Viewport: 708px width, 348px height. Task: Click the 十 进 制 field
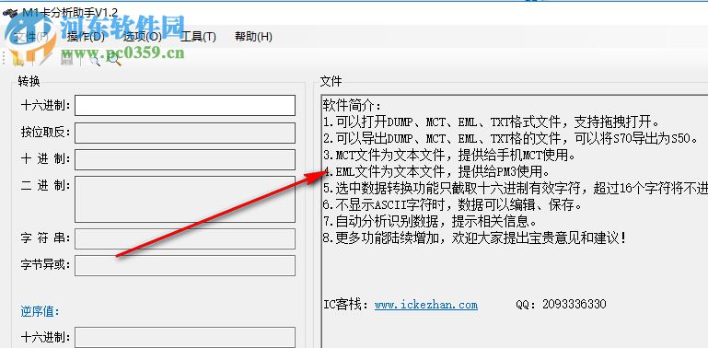185,160
